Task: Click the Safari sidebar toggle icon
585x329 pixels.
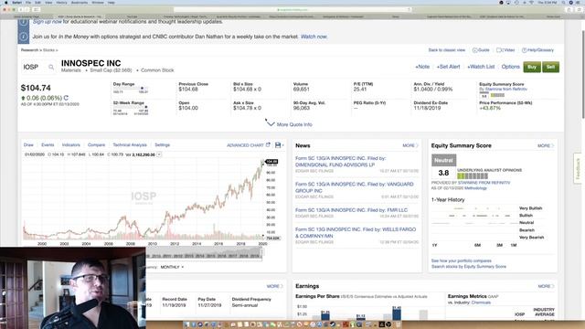Action: pos(37,9)
